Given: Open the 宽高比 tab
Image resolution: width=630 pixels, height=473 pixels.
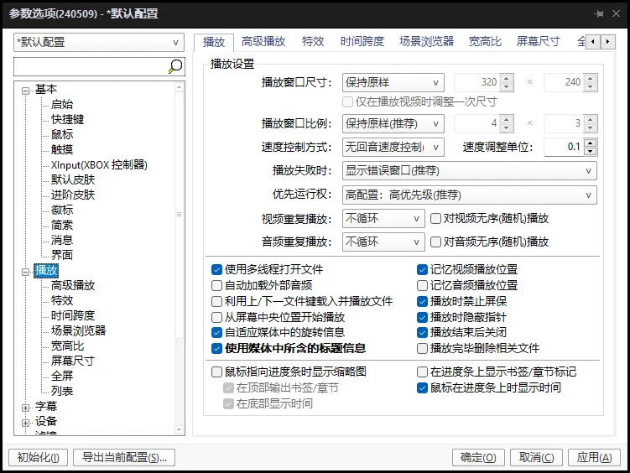Looking at the screenshot, I should pos(485,41).
